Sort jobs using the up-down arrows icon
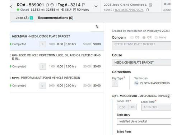 coord(97,26)
